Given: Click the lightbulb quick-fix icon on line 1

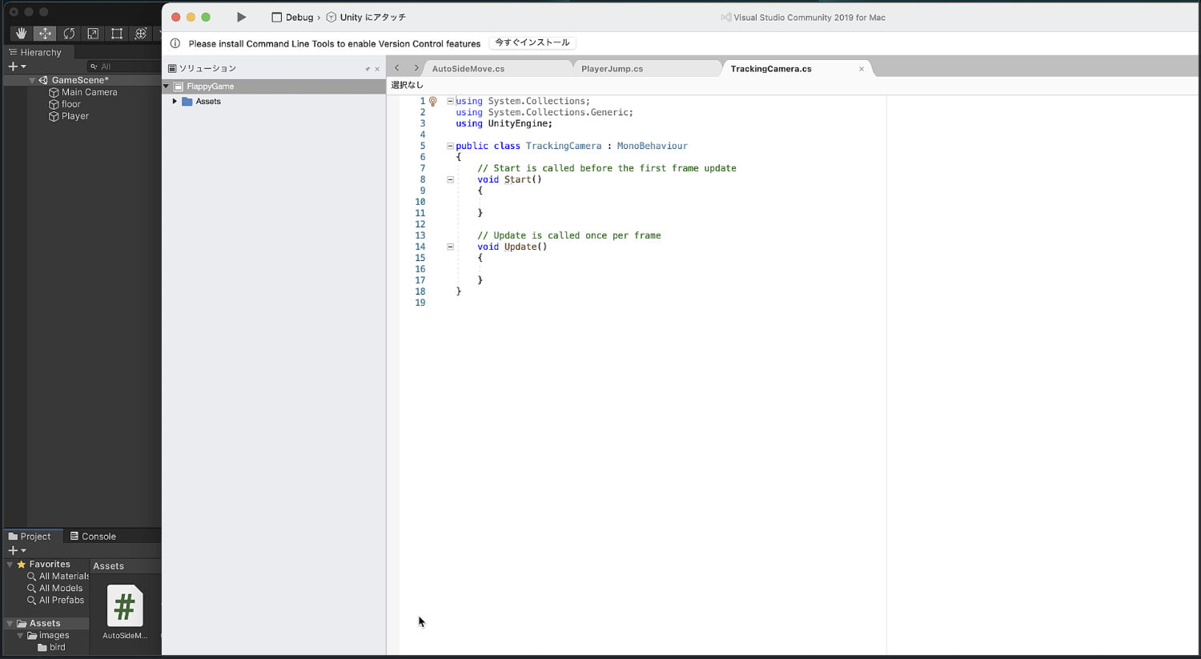Looking at the screenshot, I should (433, 102).
